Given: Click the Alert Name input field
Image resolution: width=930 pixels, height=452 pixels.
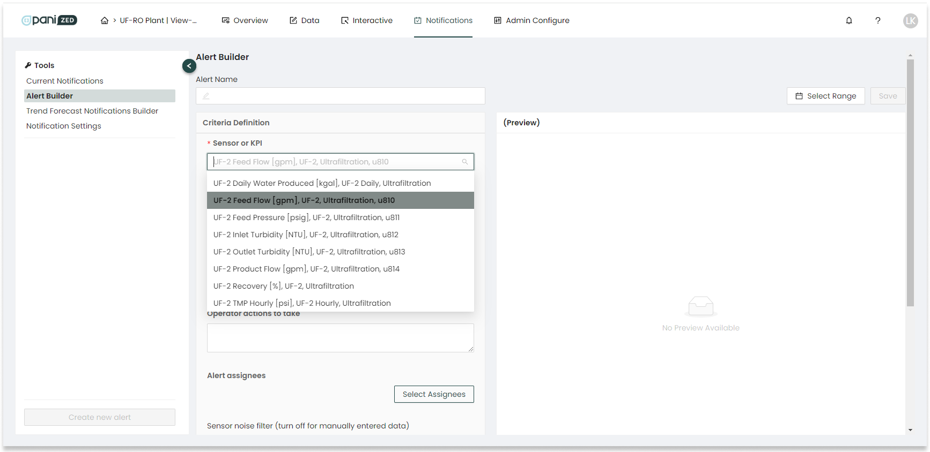Looking at the screenshot, I should tap(341, 96).
